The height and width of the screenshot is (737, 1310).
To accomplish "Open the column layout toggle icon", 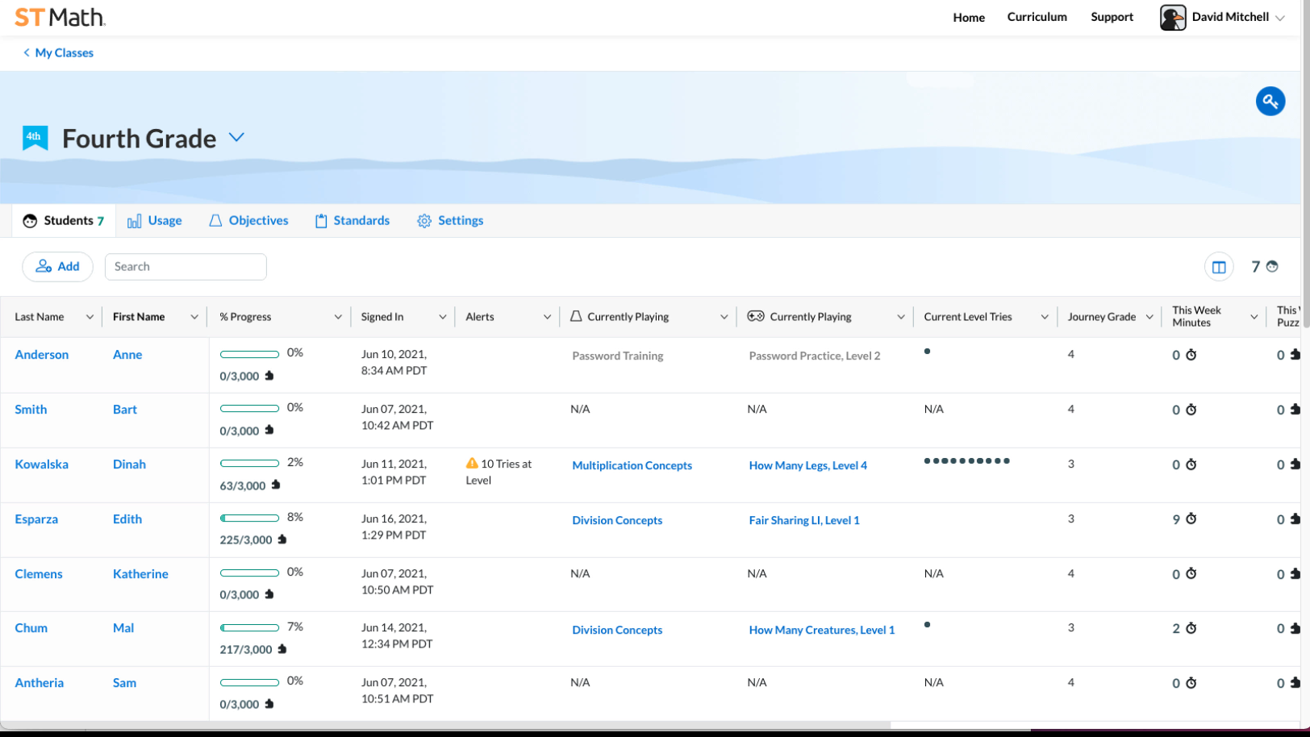I will click(x=1218, y=267).
